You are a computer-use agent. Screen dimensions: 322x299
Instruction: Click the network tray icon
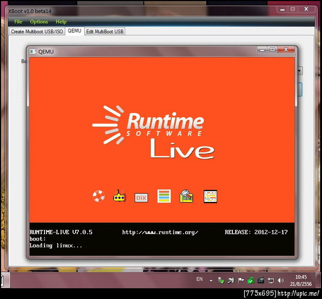(x=270, y=280)
